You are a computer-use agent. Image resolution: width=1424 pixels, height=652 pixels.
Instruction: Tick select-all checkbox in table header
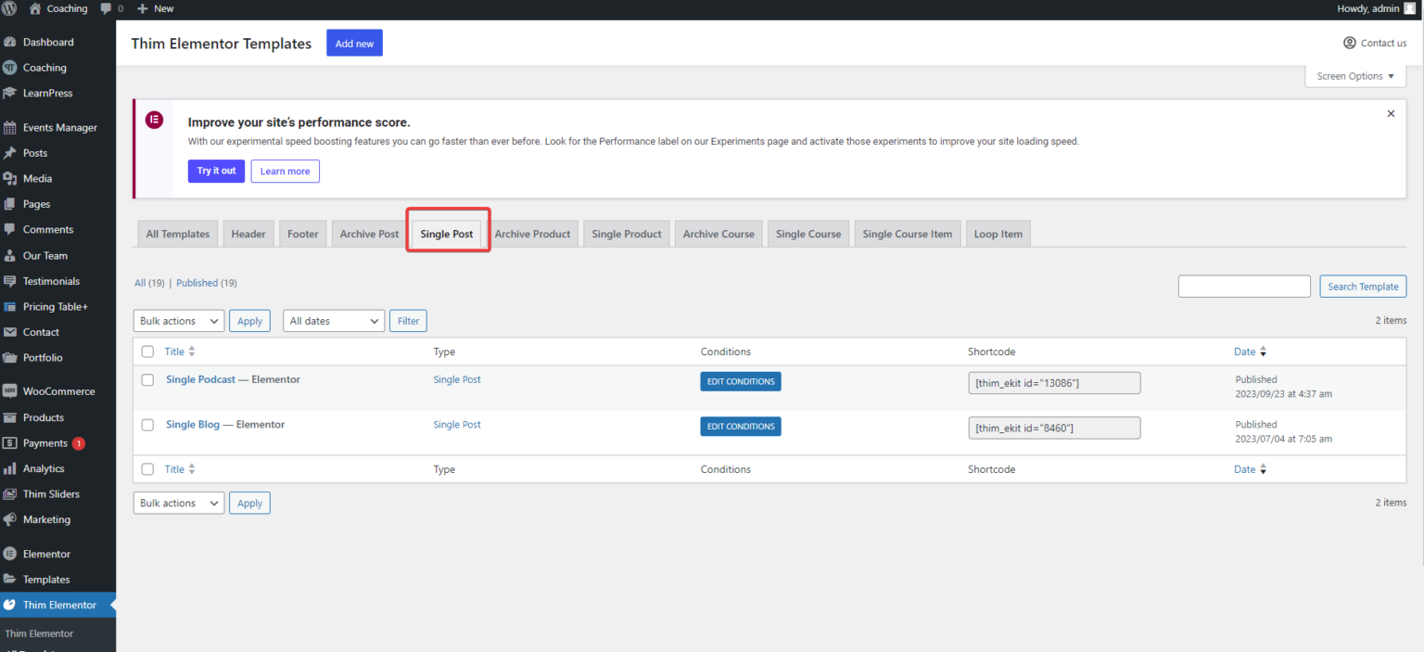[147, 352]
